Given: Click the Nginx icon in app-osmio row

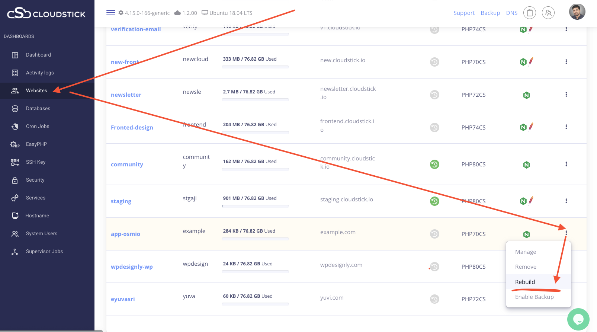Looking at the screenshot, I should click(526, 234).
